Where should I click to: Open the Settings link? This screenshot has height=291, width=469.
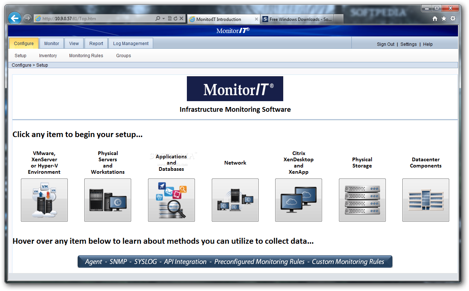pyautogui.click(x=409, y=44)
